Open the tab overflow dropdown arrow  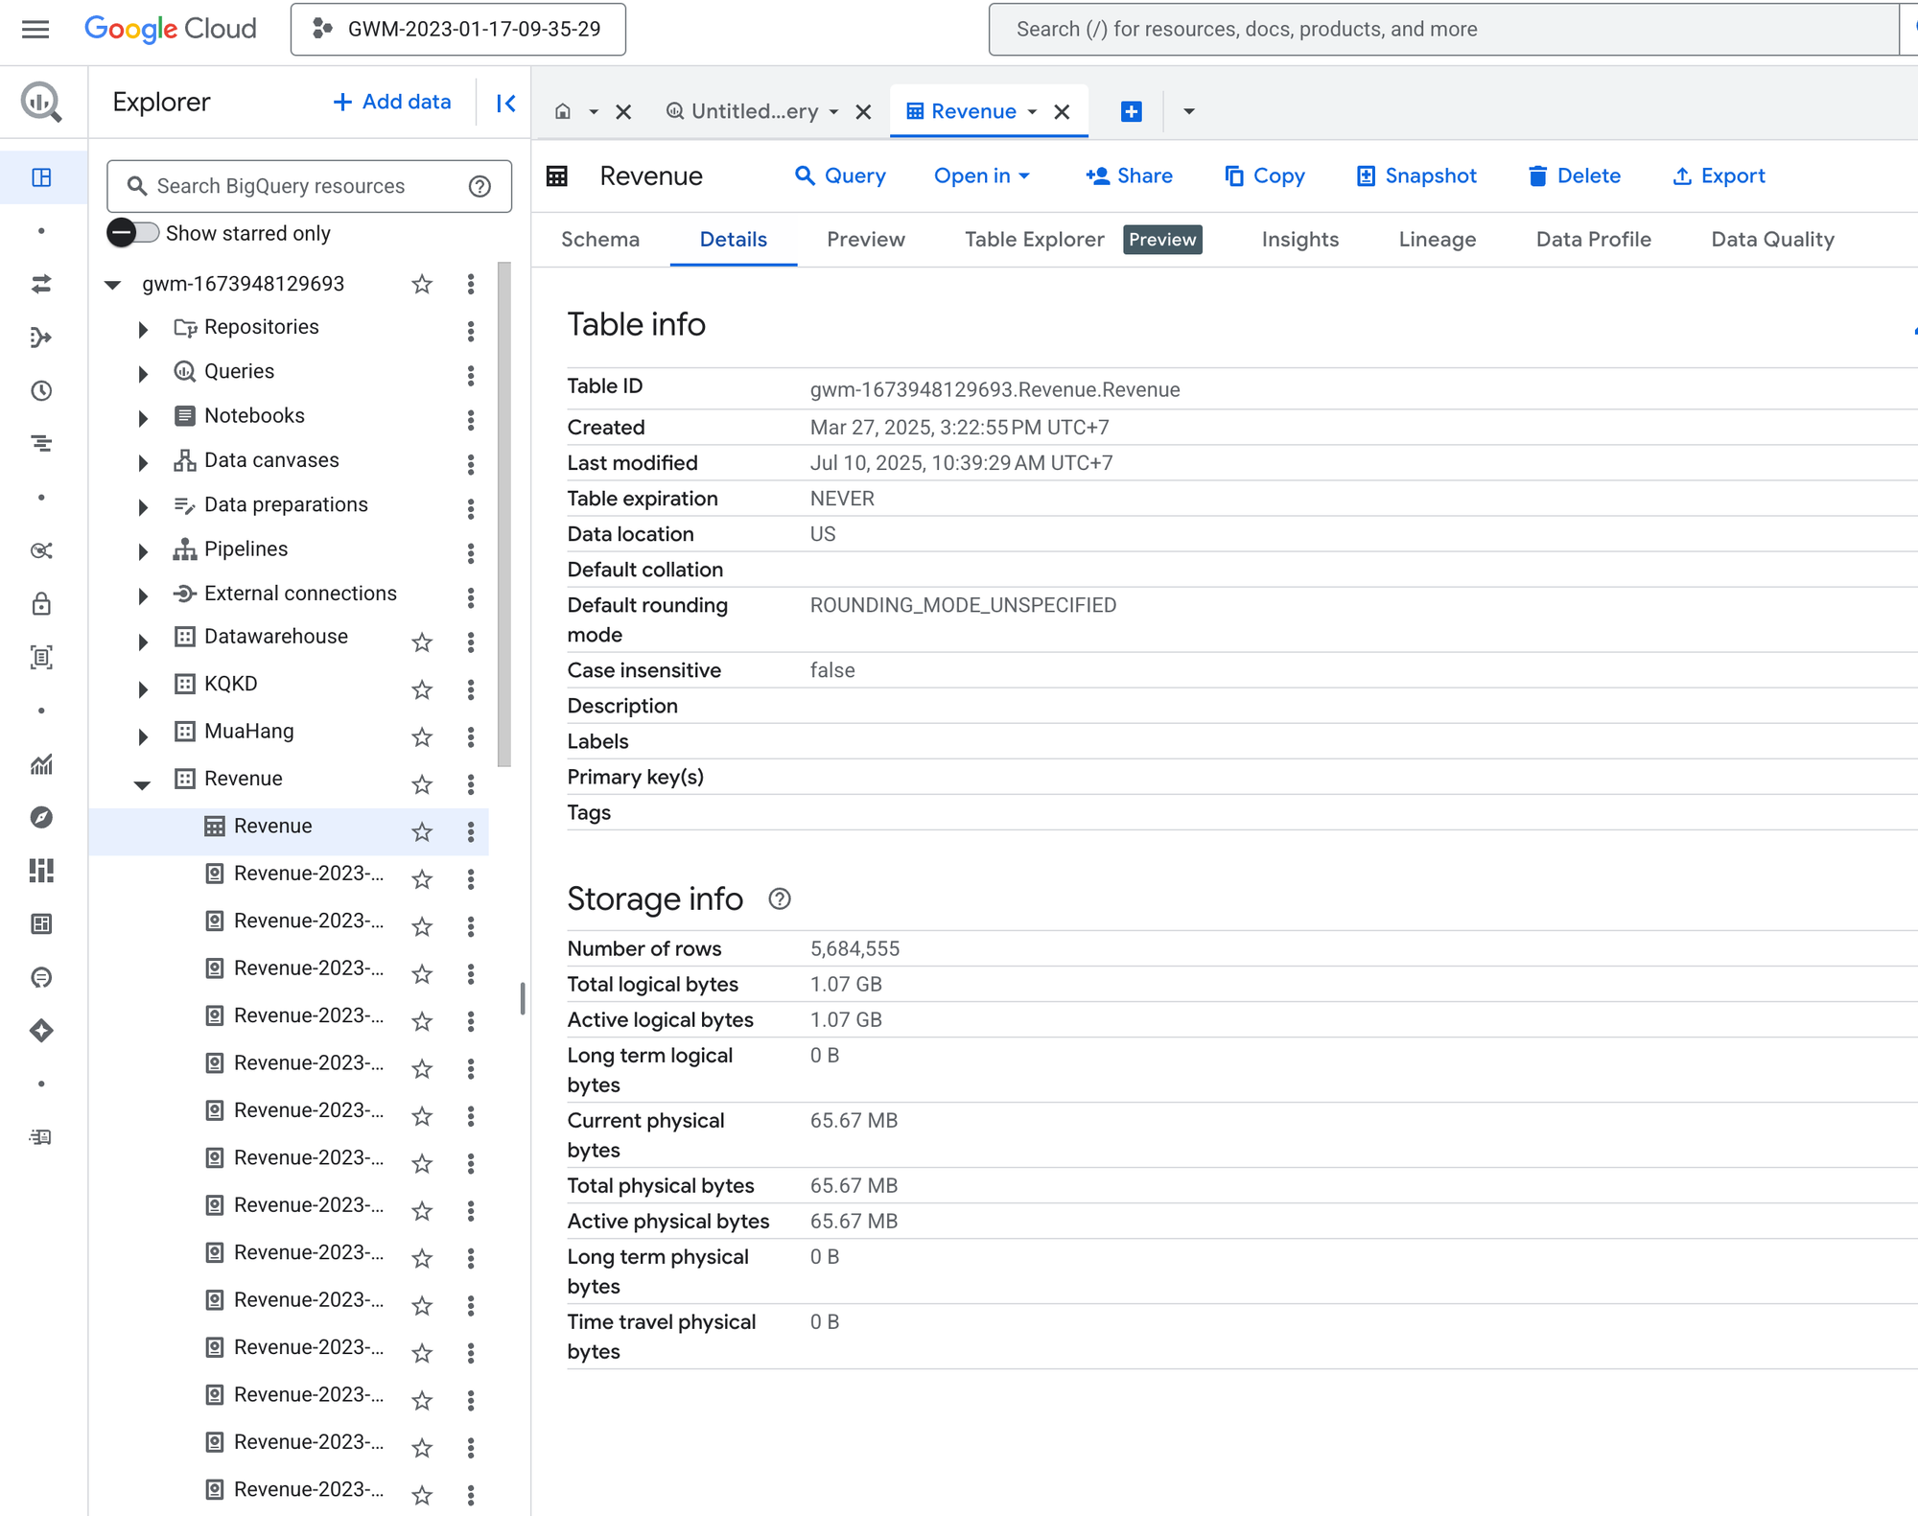coord(1188,111)
